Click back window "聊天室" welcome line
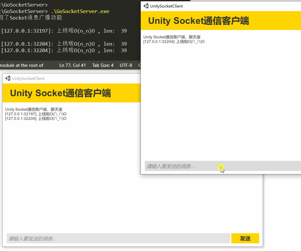This screenshot has height=251, width=301. coord(34,109)
